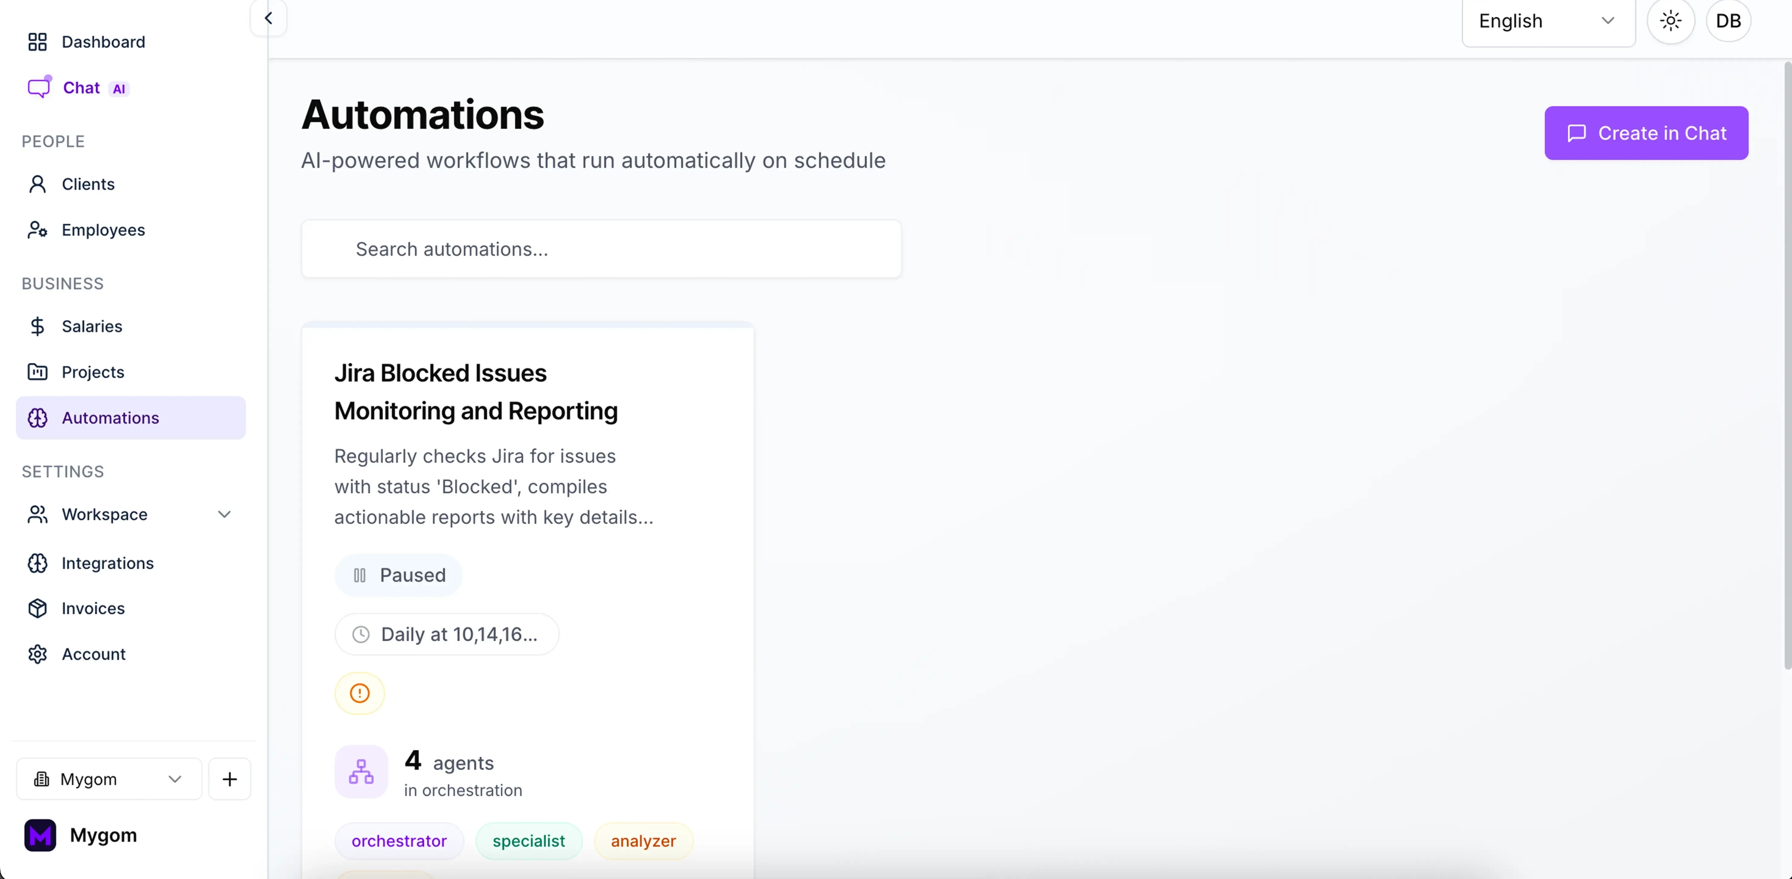This screenshot has width=1792, height=879.
Task: Open the Invoices section
Action: tap(92, 608)
